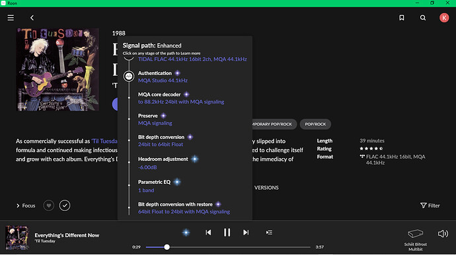Click the signal path star in footer

[186, 233]
